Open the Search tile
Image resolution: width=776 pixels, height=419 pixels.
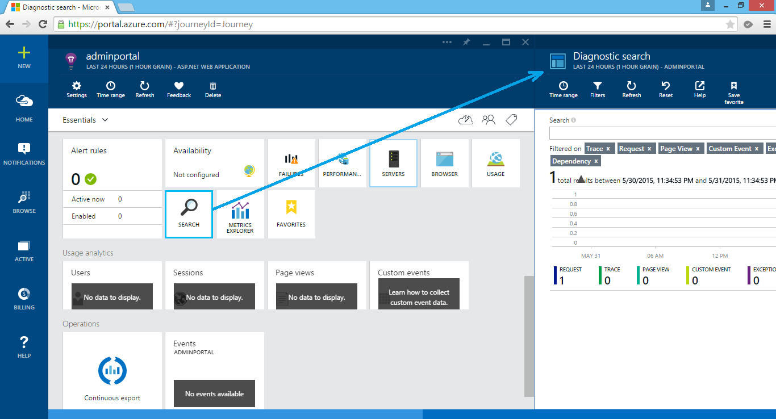click(189, 213)
